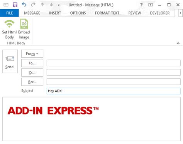The height and width of the screenshot is (144, 183).
Task: Click the Send button
Action: (x=10, y=61)
